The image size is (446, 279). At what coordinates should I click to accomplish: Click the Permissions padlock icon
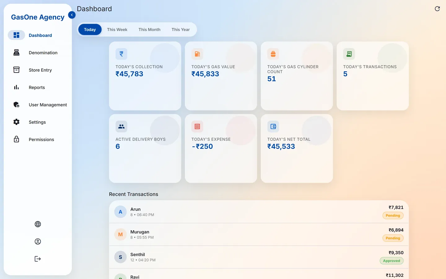pyautogui.click(x=16, y=139)
